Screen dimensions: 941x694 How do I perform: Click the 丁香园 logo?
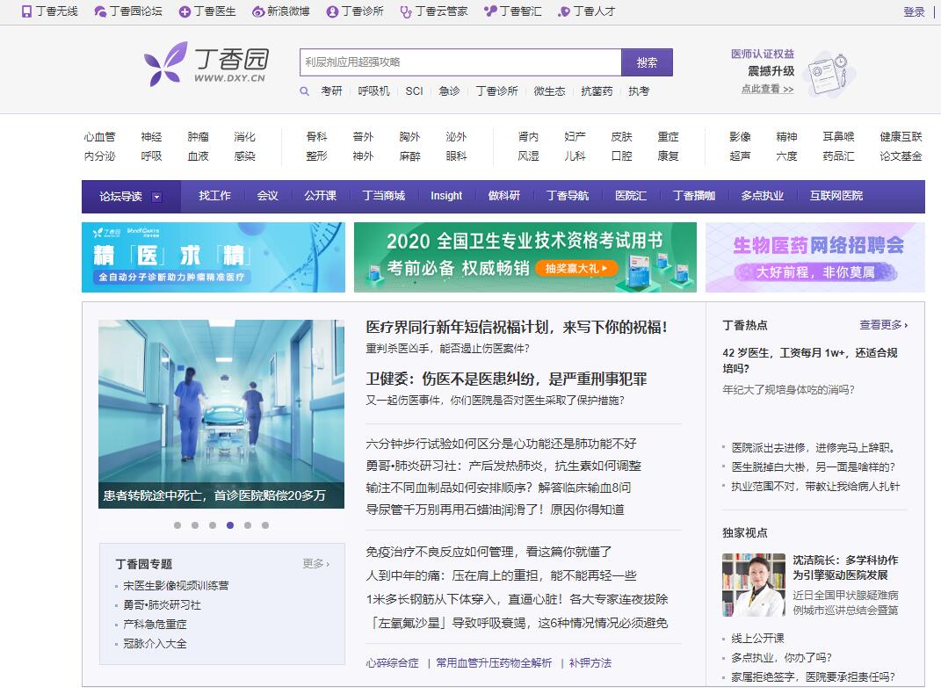(x=206, y=63)
